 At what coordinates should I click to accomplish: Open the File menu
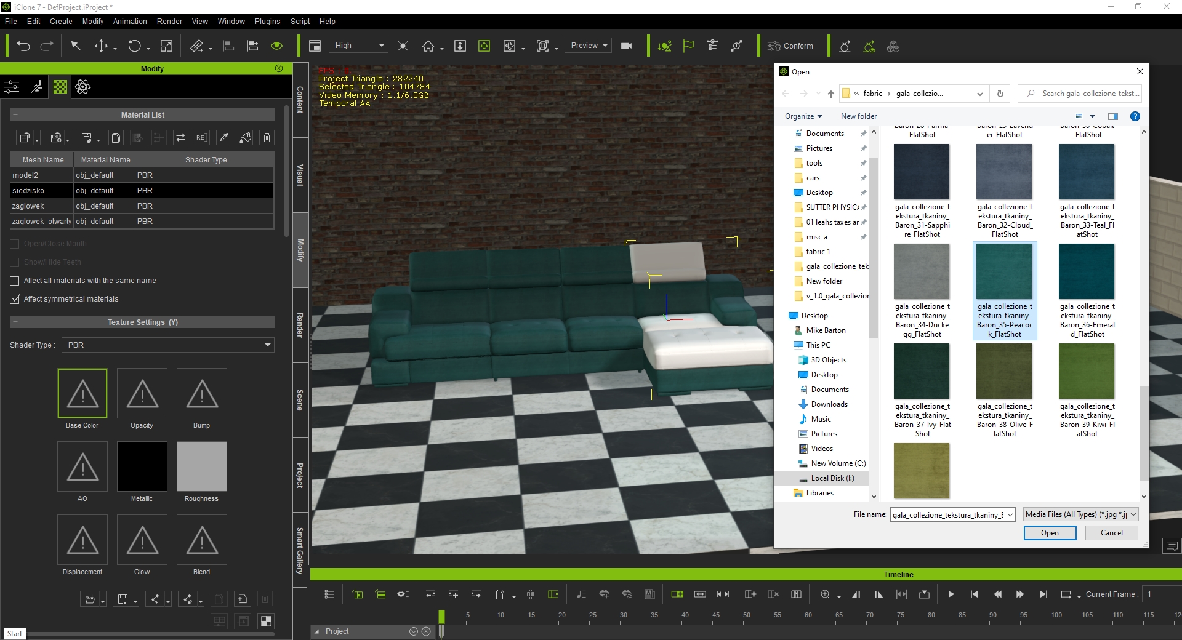point(11,21)
